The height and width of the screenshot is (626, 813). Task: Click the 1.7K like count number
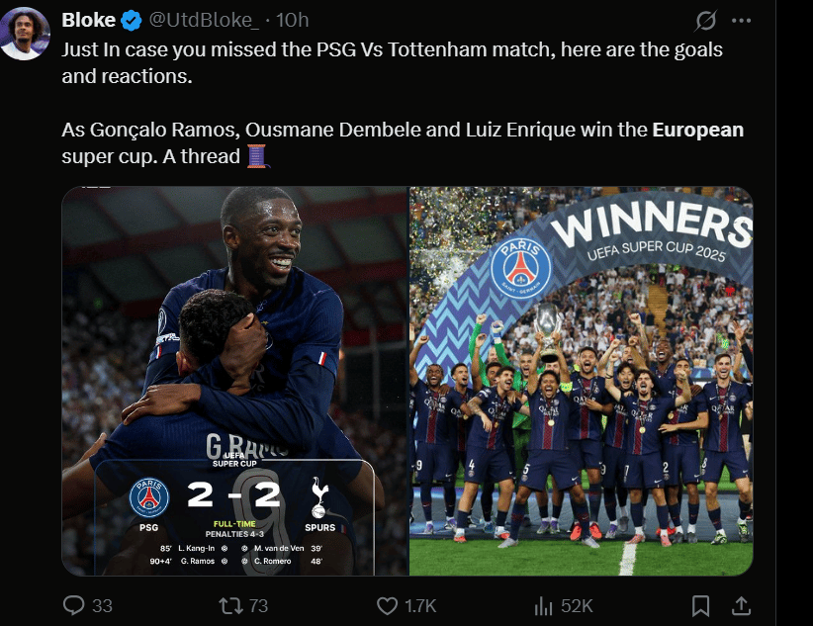point(420,606)
